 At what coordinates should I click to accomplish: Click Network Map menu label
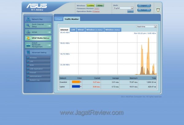(37, 19)
